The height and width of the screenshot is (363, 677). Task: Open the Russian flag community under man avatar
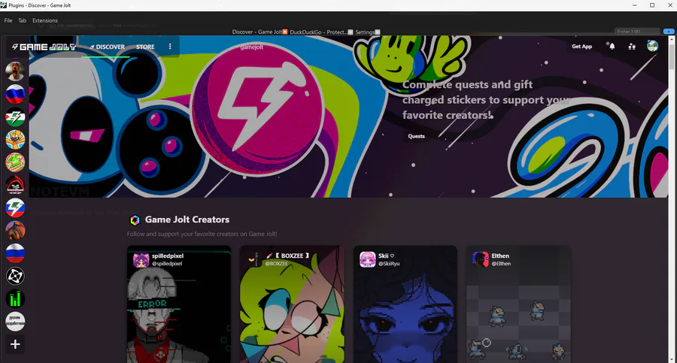15,94
